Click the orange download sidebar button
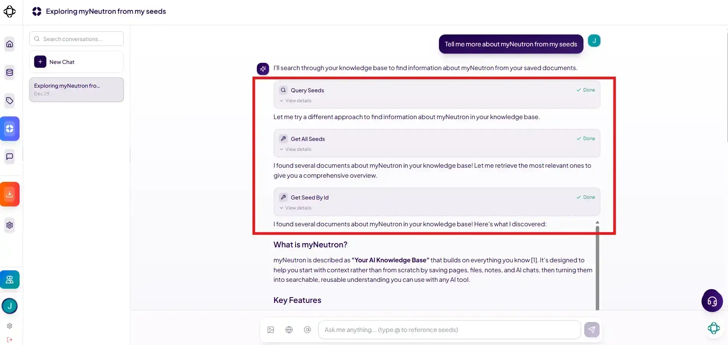728x345 pixels. click(10, 194)
